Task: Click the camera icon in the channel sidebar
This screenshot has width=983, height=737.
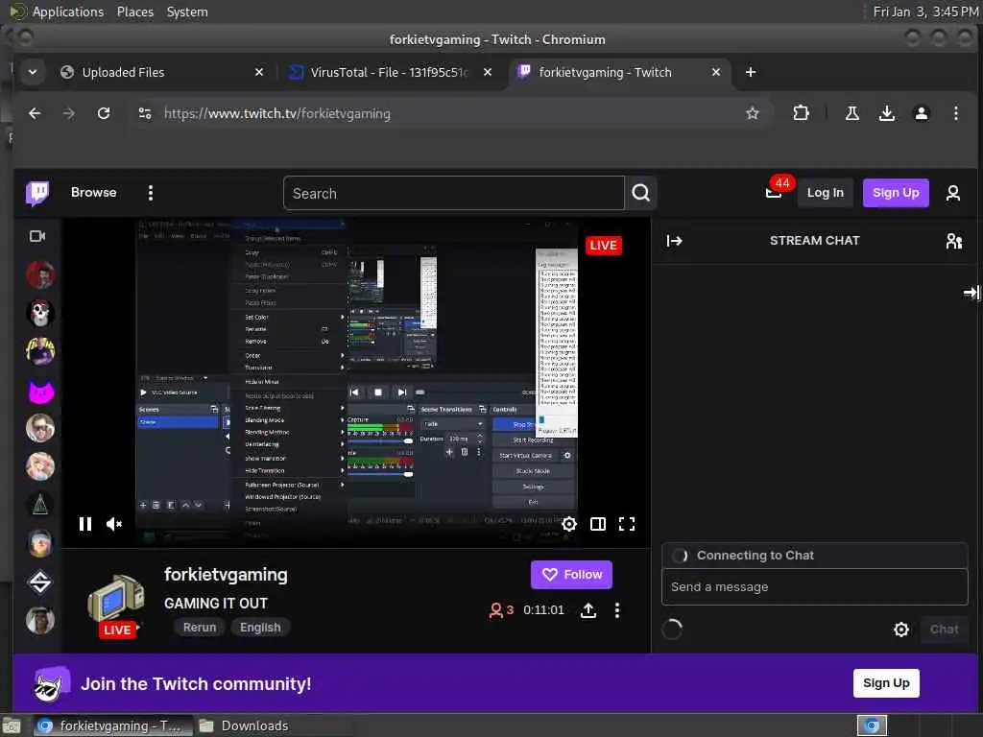Action: 37,236
